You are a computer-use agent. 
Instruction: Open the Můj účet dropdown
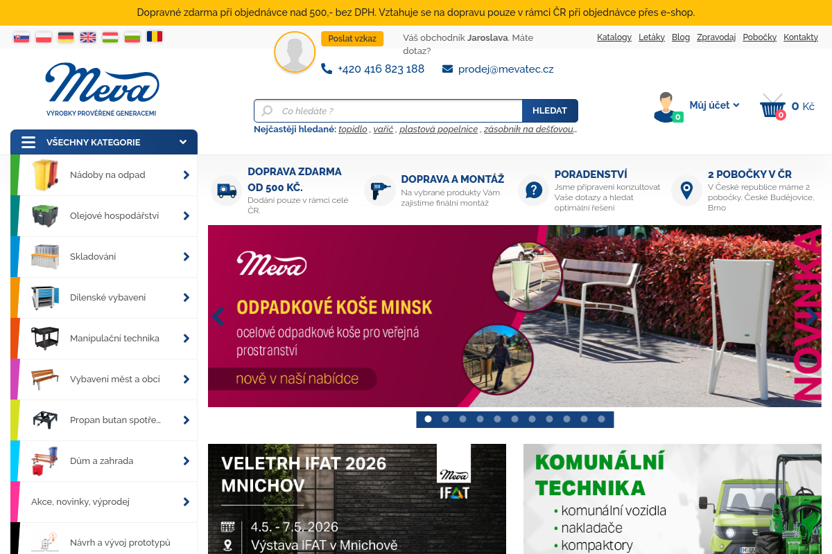(x=714, y=105)
